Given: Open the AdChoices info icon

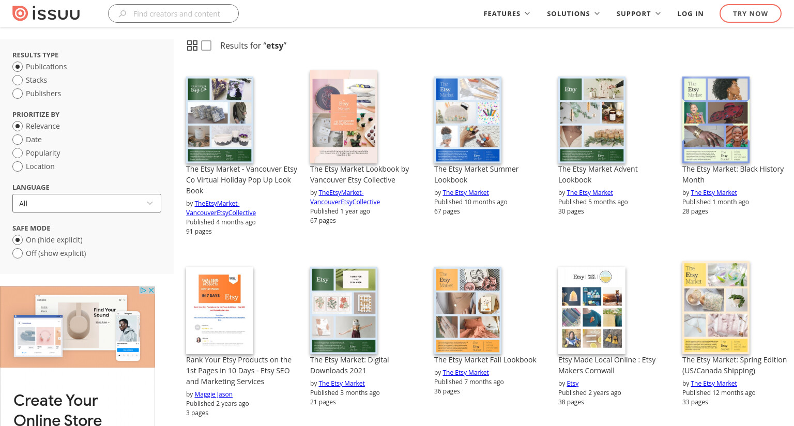Looking at the screenshot, I should coord(144,291).
